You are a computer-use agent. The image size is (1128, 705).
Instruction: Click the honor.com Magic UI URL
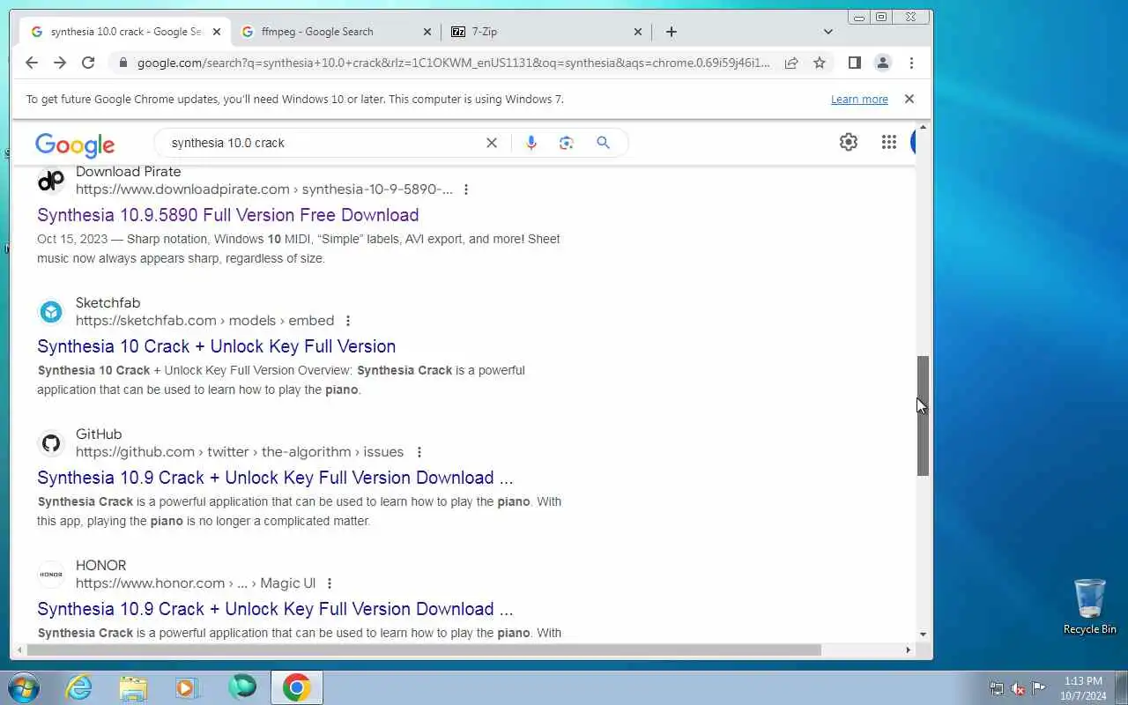(195, 583)
